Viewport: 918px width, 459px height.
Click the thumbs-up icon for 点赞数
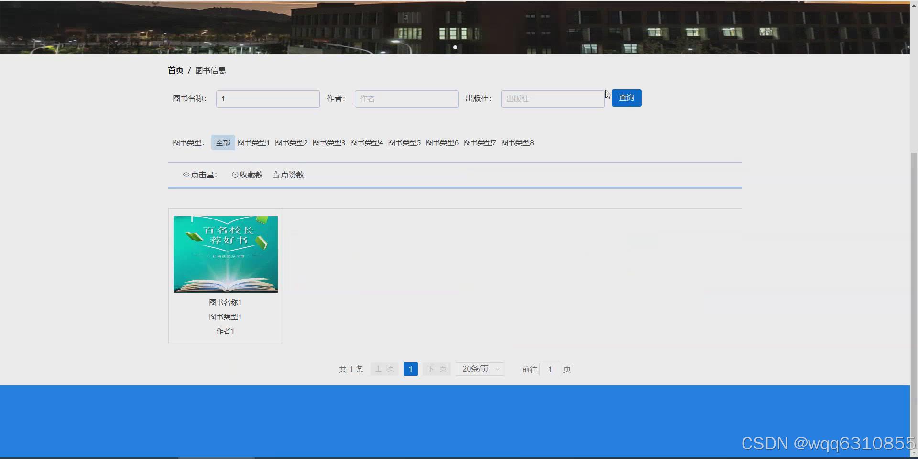pyautogui.click(x=275, y=175)
